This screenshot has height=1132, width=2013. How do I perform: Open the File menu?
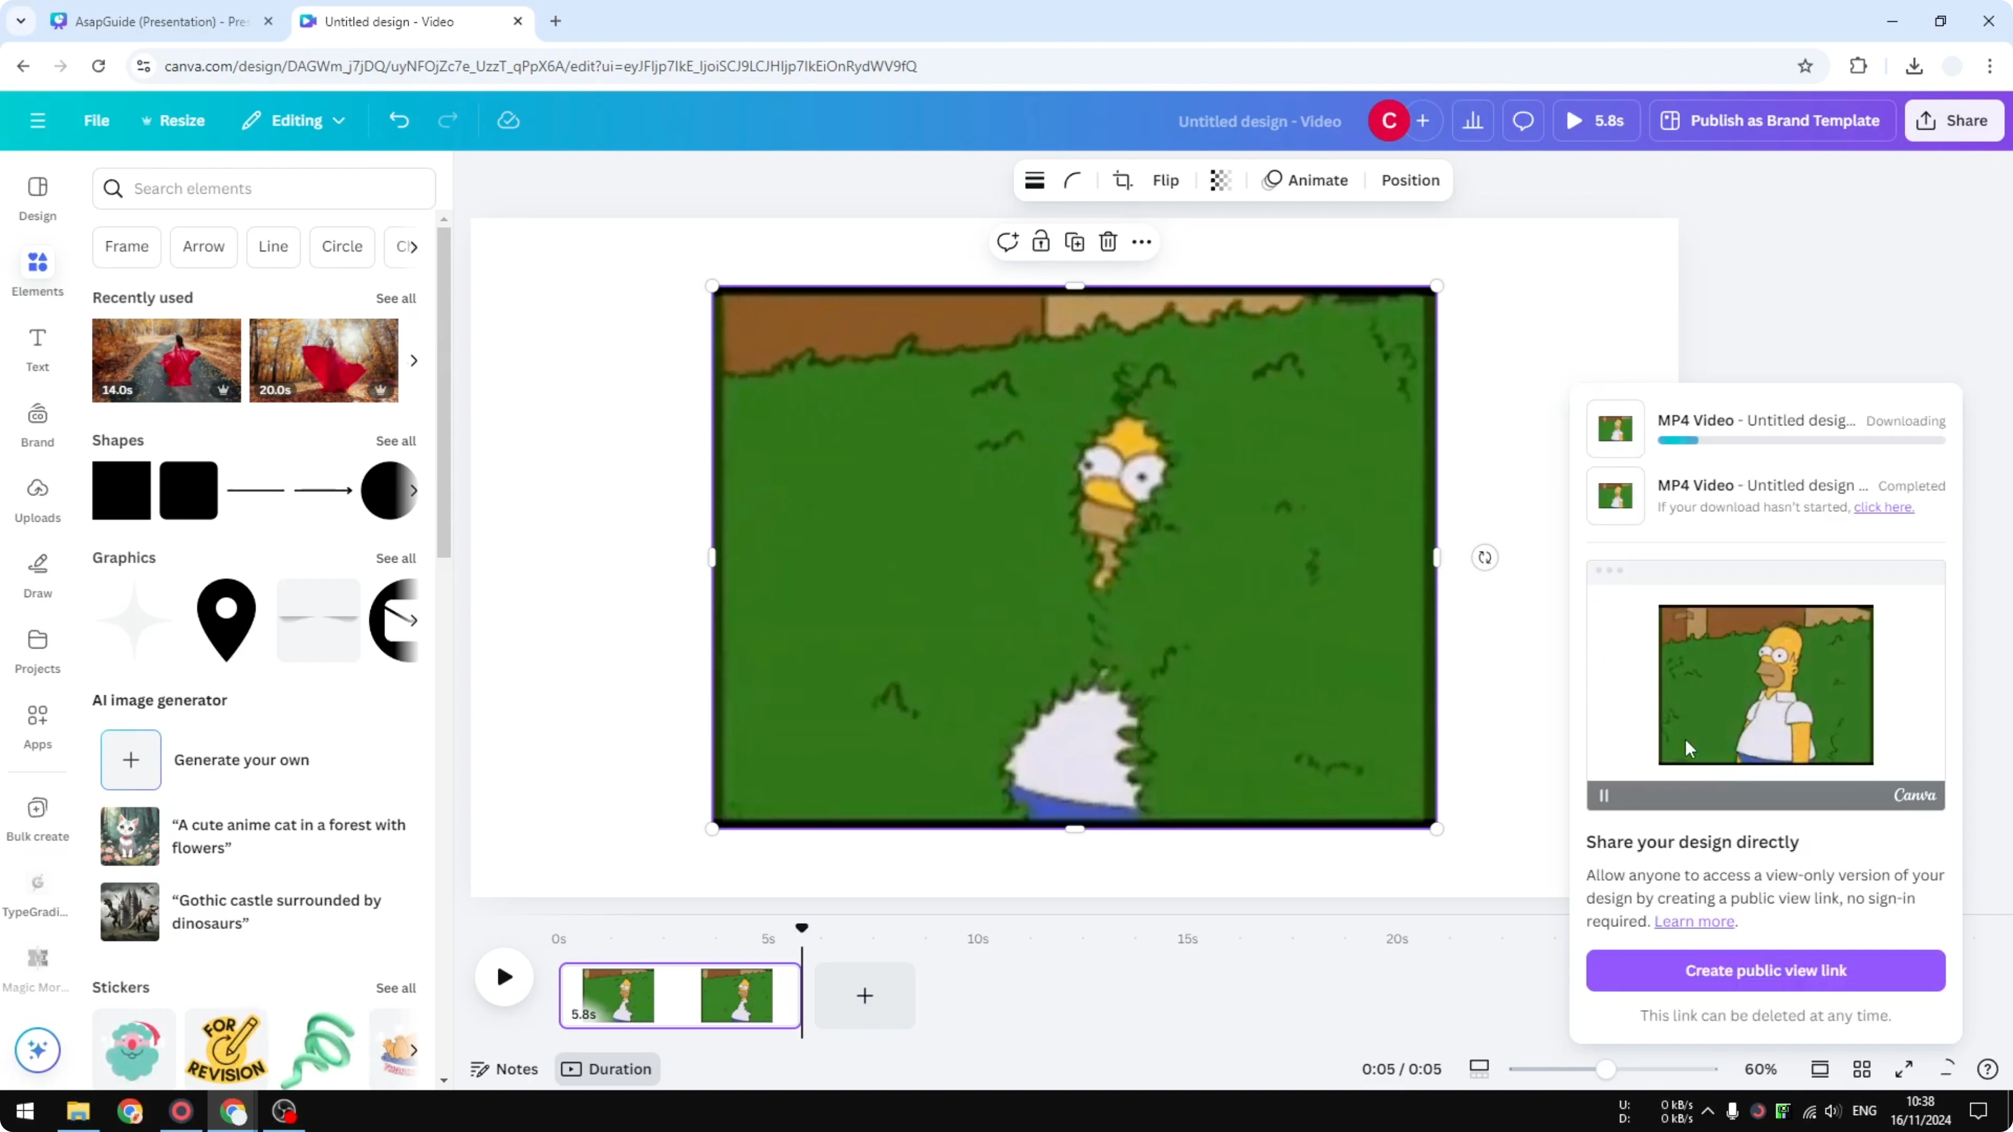click(x=97, y=120)
